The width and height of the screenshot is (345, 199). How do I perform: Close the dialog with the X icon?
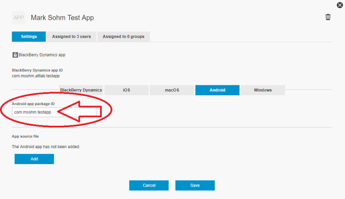pos(340,5)
